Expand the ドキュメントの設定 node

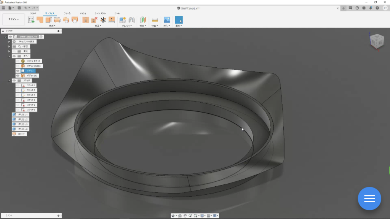(x=9, y=41)
